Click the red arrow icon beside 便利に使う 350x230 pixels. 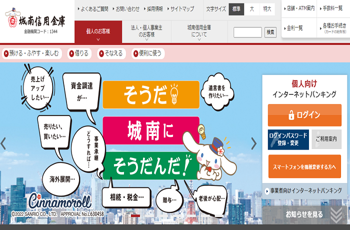coord(135,53)
